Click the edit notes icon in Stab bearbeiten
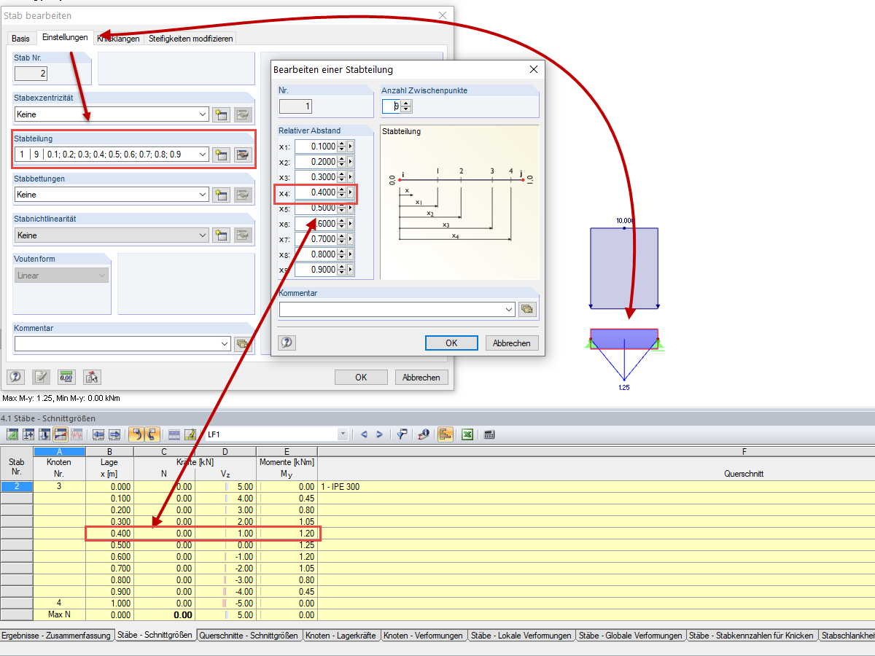The height and width of the screenshot is (656, 875). pos(41,377)
